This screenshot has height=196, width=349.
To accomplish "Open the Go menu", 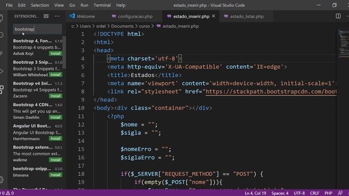I will coord(72,5).
